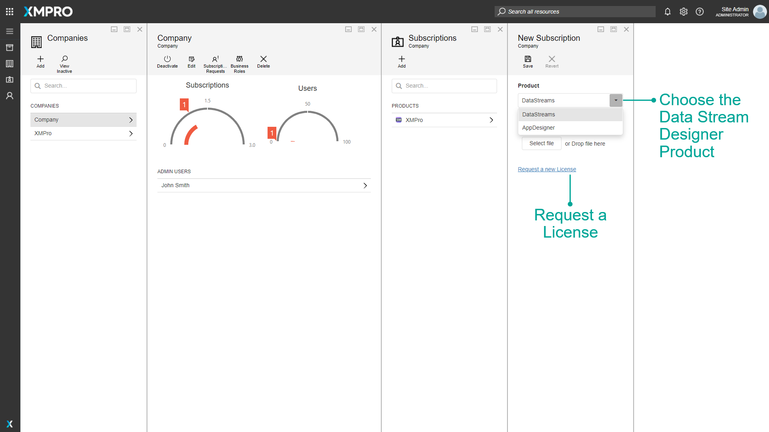Image resolution: width=769 pixels, height=432 pixels.
Task: Open Business Roles
Action: (x=240, y=59)
